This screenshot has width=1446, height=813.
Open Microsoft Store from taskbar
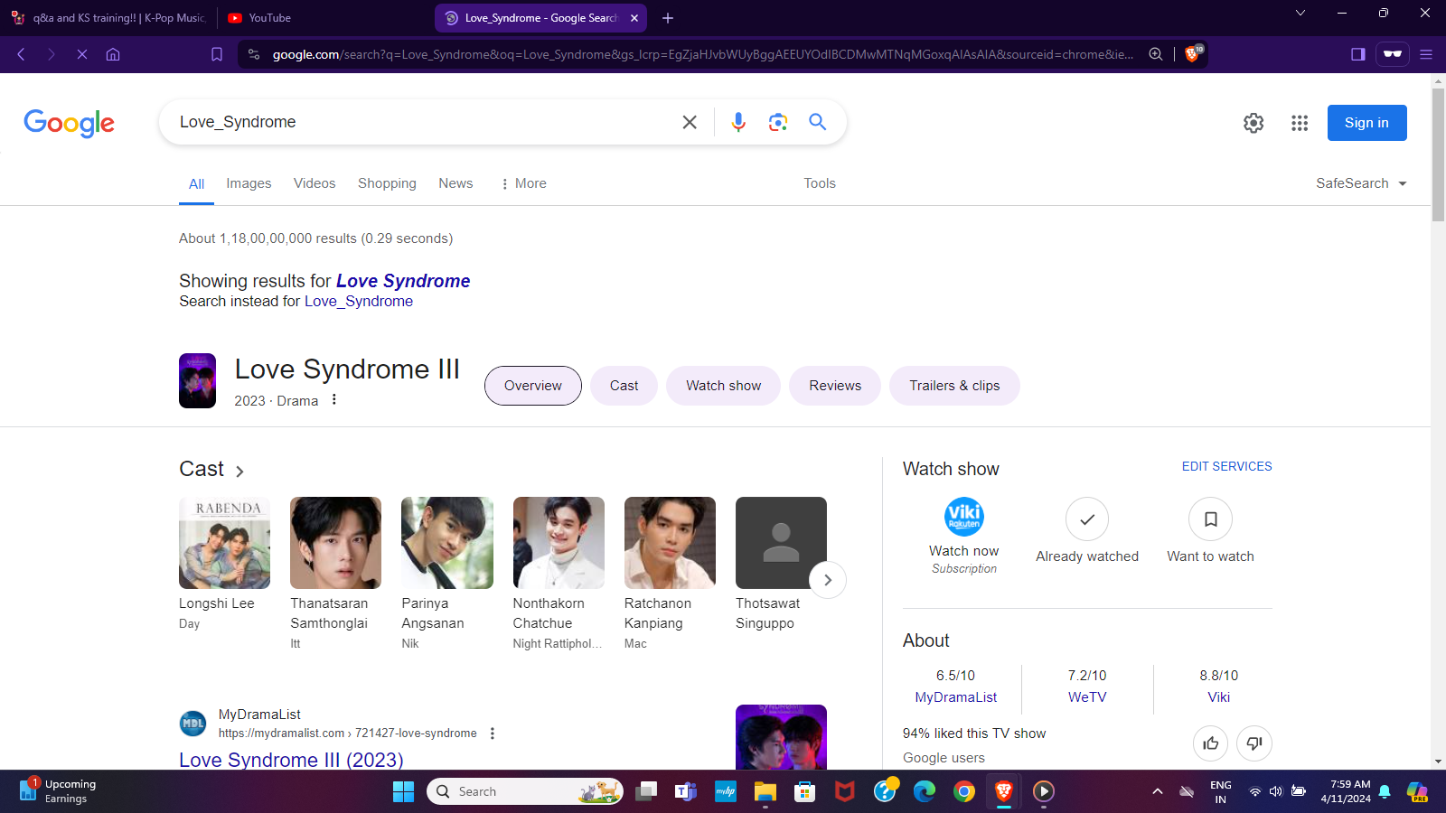(x=805, y=791)
